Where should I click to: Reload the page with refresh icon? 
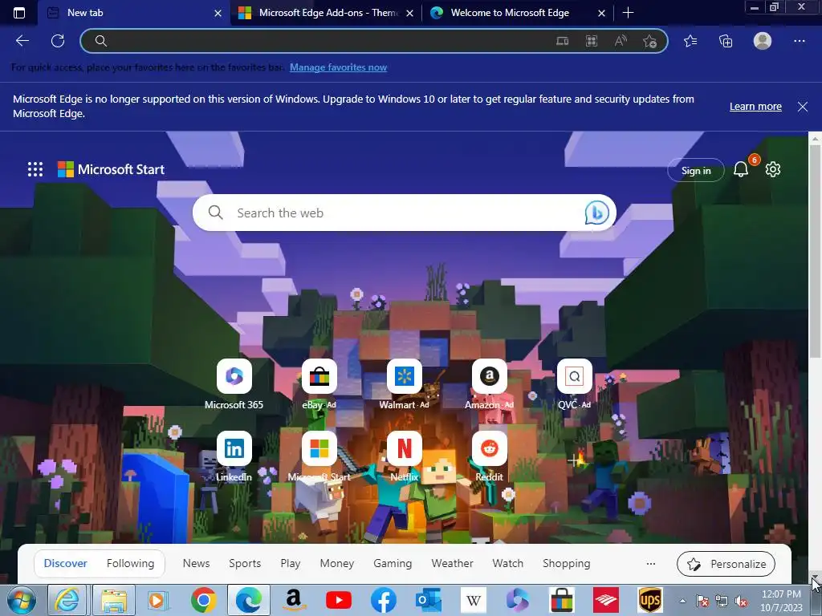58,41
